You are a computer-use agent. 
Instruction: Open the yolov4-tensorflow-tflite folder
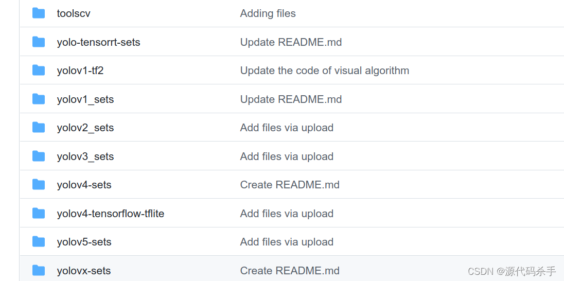111,214
